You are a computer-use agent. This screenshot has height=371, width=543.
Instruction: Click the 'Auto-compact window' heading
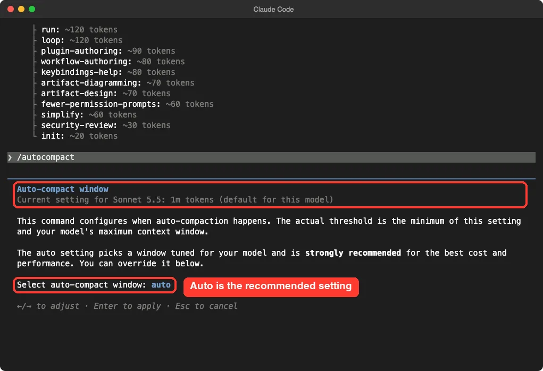click(x=63, y=189)
